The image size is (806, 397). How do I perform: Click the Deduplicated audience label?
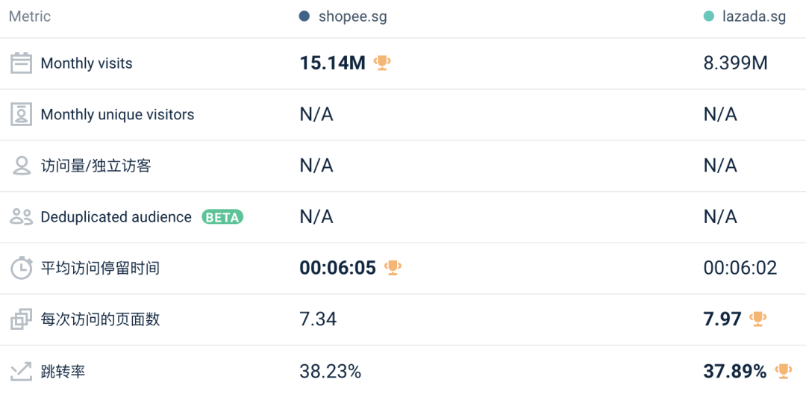click(116, 217)
